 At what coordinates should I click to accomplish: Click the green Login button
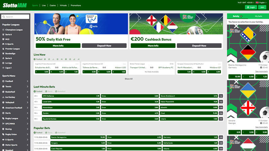[x=251, y=7]
